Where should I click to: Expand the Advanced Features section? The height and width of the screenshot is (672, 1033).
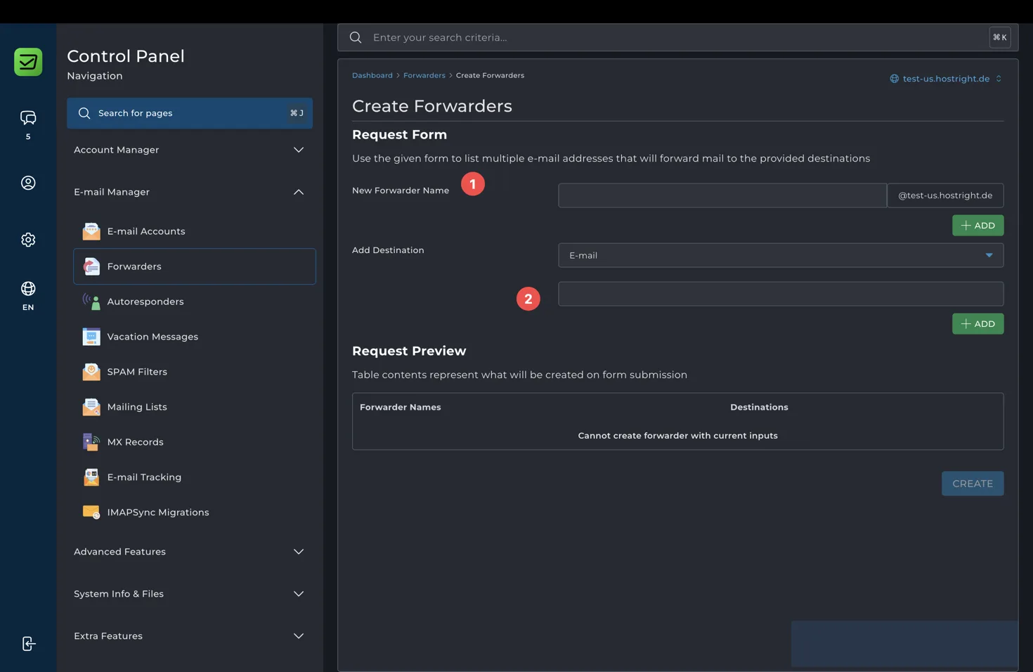coord(189,552)
